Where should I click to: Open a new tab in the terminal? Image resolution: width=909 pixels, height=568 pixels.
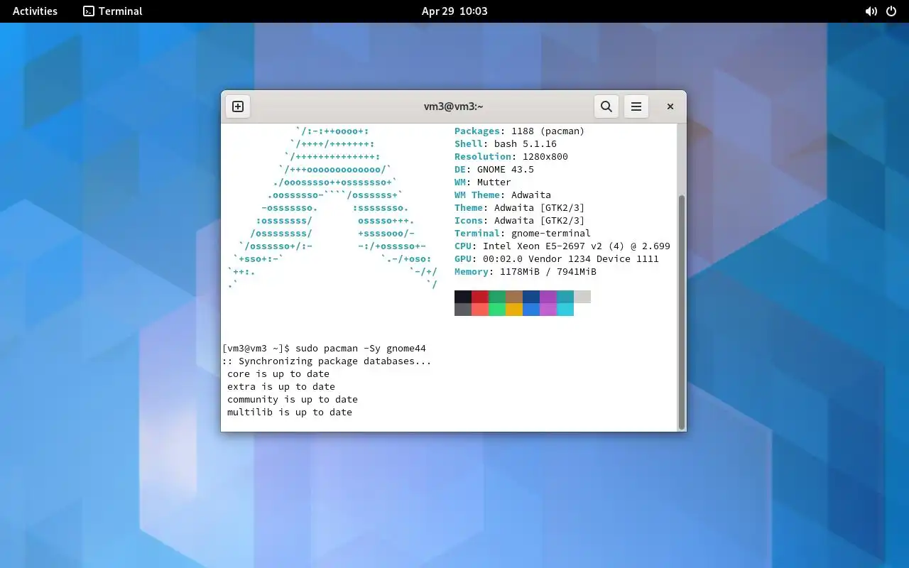[x=238, y=106]
